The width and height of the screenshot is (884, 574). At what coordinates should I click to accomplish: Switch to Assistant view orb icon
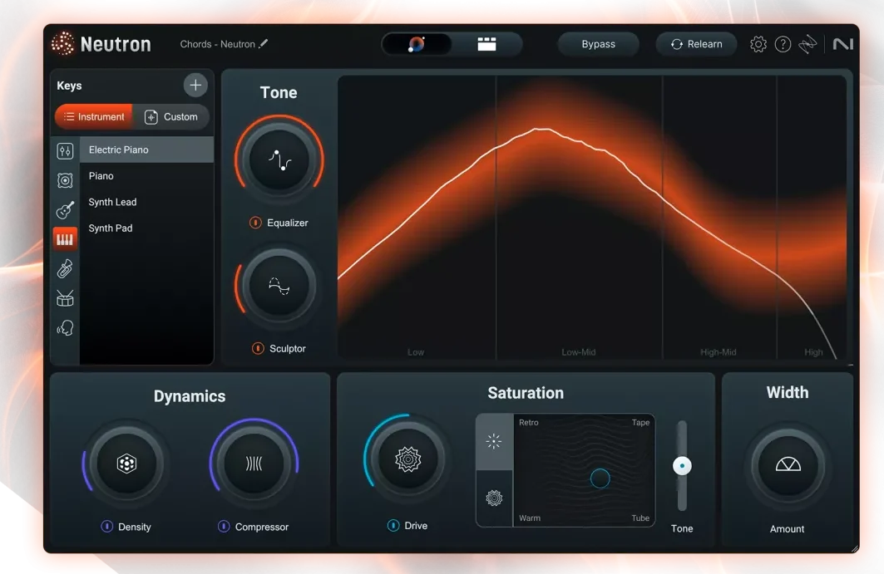point(417,44)
